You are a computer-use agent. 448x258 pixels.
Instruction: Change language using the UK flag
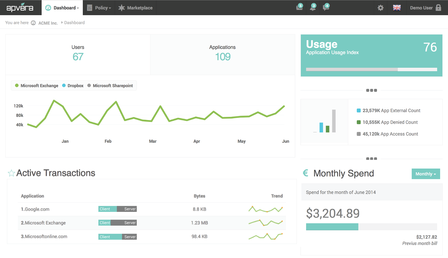point(397,8)
